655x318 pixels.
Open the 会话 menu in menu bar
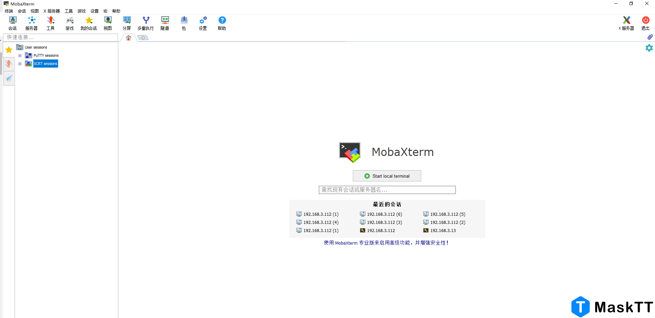[x=22, y=11]
